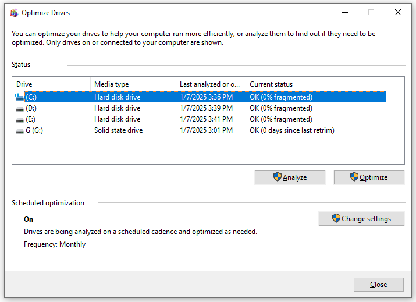416x302 pixels.
Task: Click the Solid state drive media type cell
Action: click(118, 130)
